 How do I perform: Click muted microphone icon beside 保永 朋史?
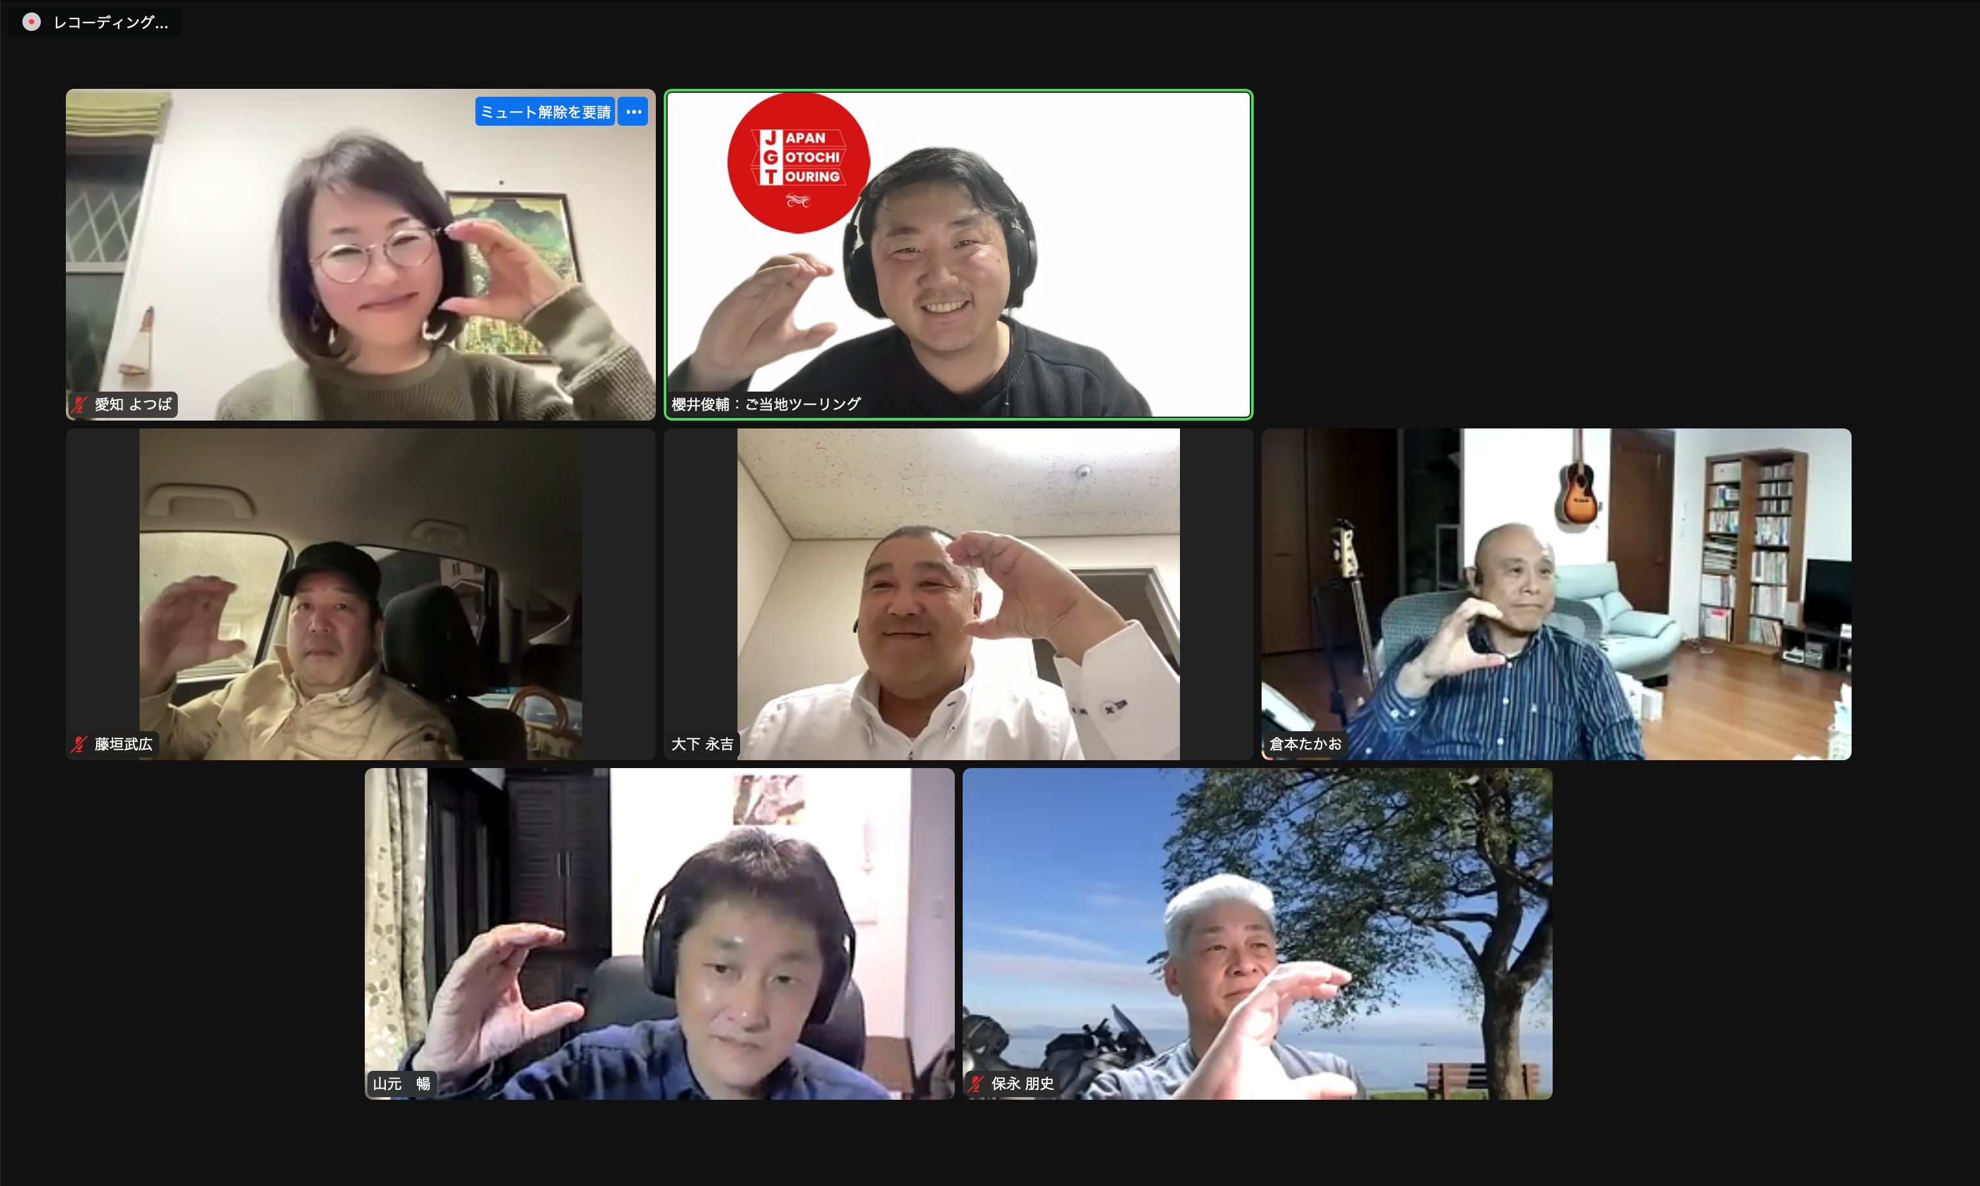[975, 1084]
